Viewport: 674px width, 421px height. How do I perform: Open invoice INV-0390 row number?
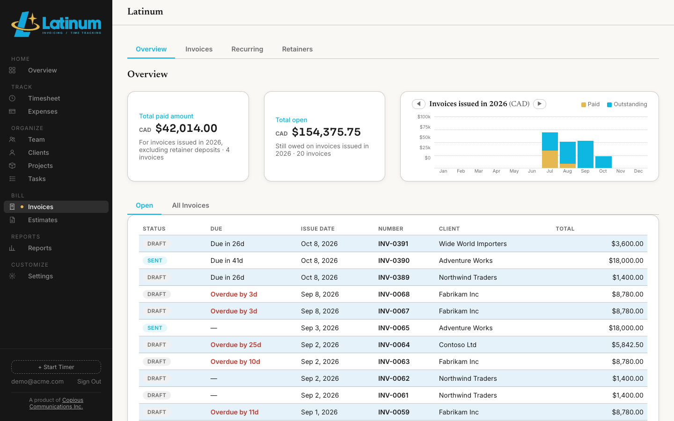pyautogui.click(x=394, y=261)
